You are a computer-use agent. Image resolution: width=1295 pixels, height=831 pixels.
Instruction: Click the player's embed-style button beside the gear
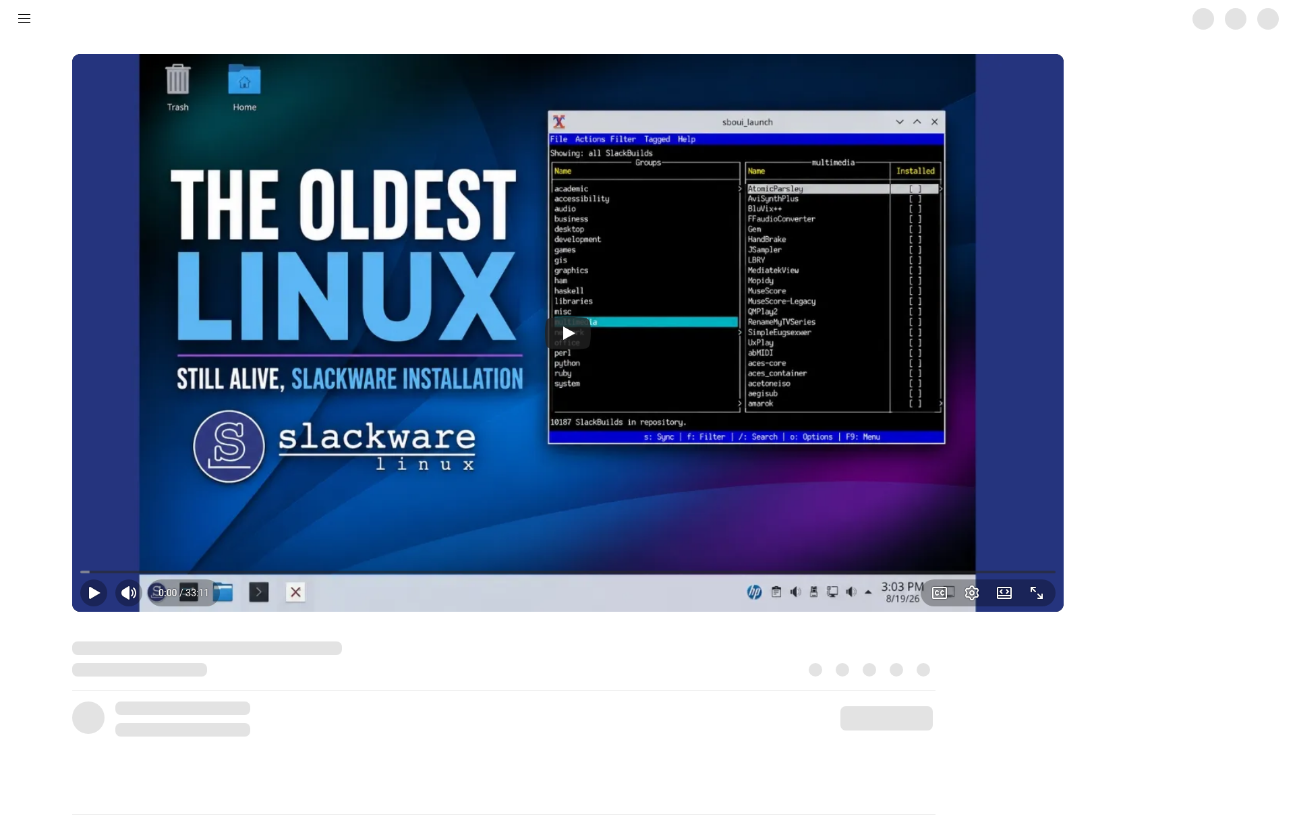[x=1004, y=593]
